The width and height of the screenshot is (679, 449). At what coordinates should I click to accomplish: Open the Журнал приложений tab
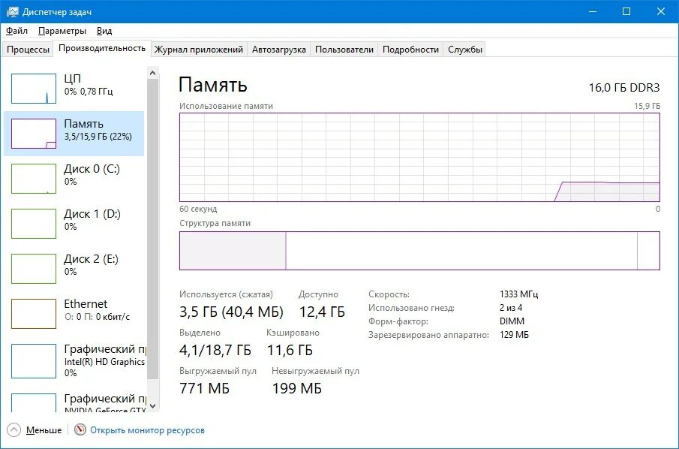point(198,49)
